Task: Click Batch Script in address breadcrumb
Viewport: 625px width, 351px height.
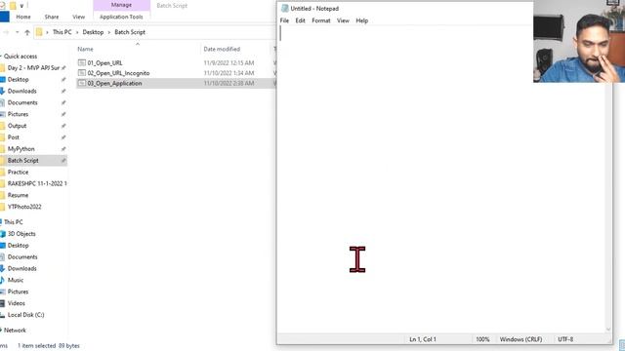Action: pos(130,32)
